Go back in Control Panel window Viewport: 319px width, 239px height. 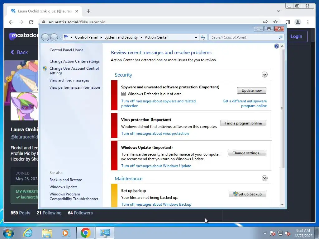pyautogui.click(x=45, y=37)
